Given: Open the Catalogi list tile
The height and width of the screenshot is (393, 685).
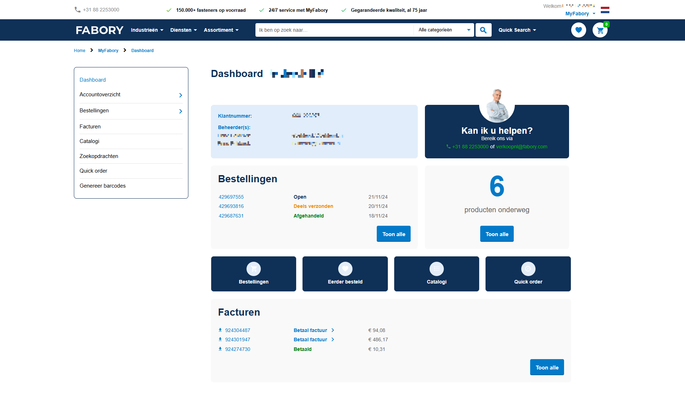Looking at the screenshot, I should coord(436,274).
